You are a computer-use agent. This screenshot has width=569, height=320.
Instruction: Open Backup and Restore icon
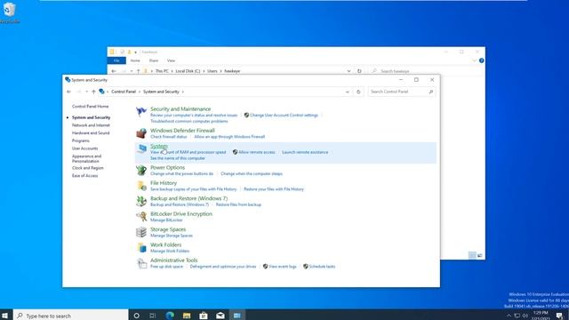(141, 201)
